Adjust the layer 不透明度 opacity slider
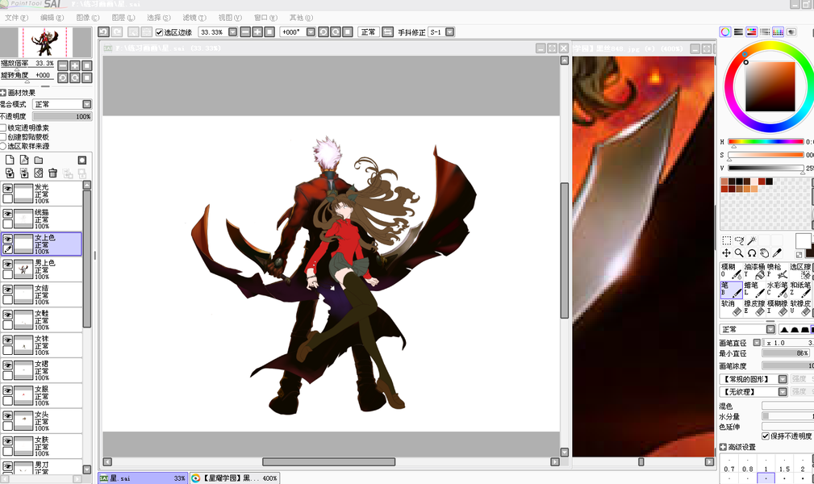The image size is (814, 484). click(62, 117)
